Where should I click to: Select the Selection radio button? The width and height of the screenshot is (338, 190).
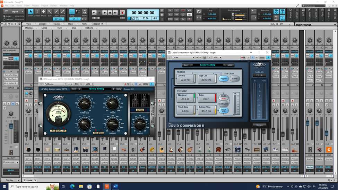[x=4, y=19]
